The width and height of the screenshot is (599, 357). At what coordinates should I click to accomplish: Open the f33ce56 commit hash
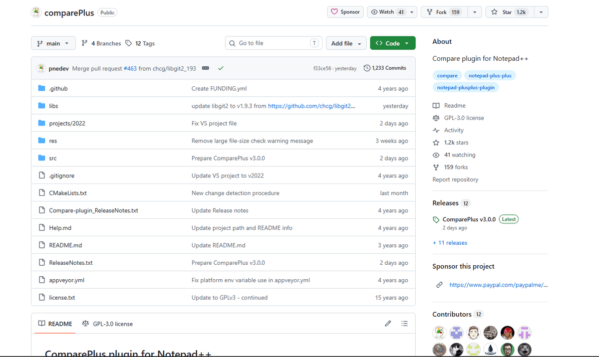pos(323,68)
